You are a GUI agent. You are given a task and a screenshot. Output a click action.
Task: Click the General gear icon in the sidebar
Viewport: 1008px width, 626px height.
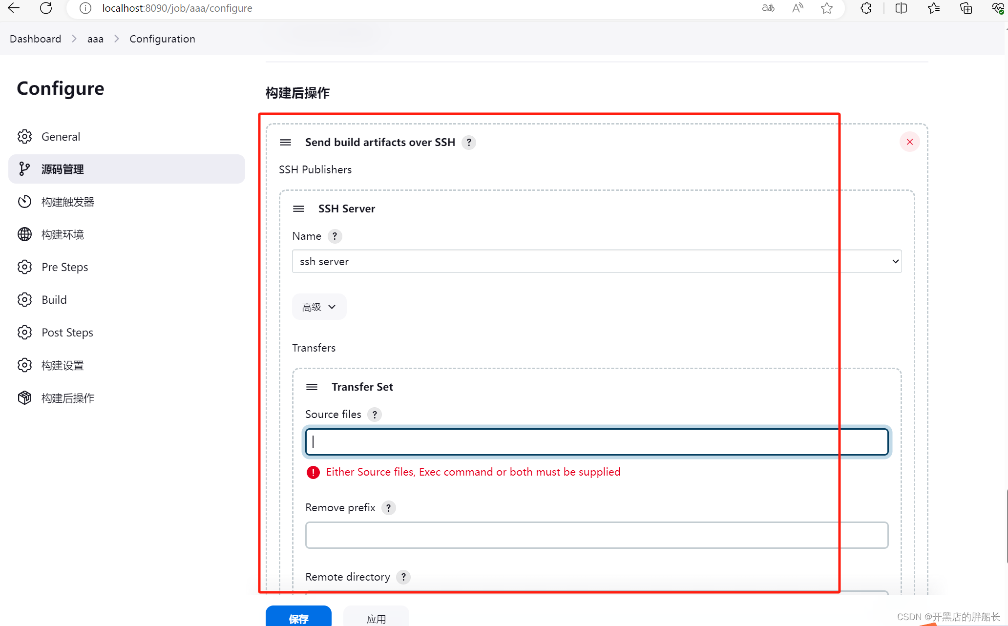pyautogui.click(x=24, y=137)
